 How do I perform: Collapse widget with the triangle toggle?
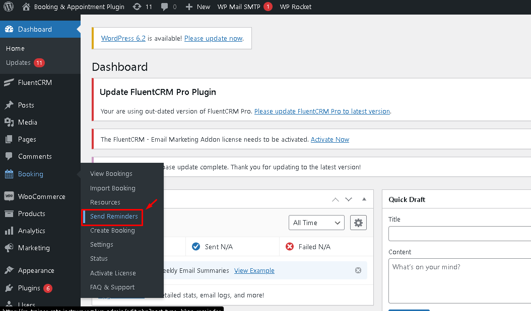[364, 199]
